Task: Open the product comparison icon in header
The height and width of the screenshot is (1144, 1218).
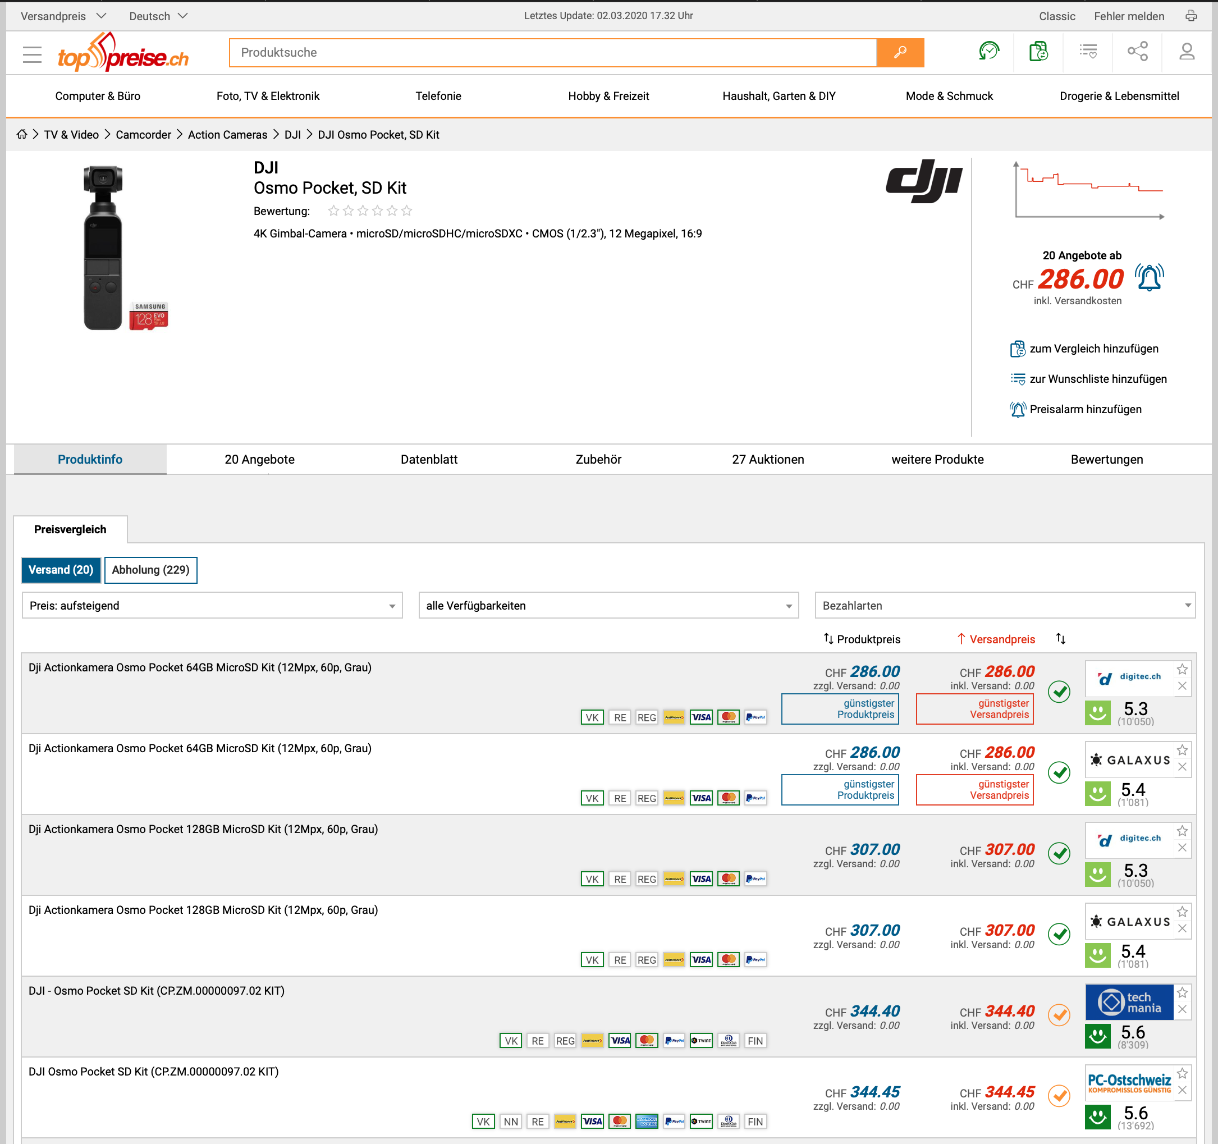Action: [1038, 52]
